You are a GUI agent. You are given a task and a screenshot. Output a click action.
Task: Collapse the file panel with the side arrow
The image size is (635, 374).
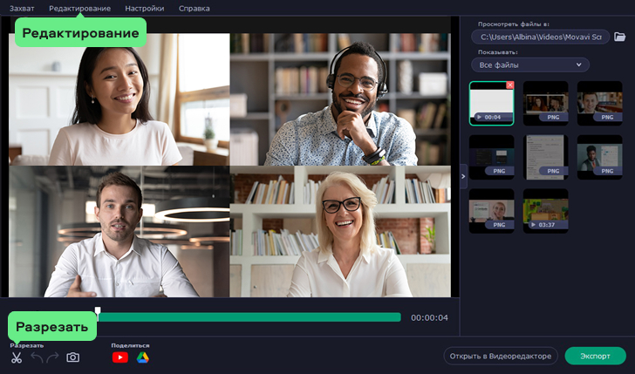click(463, 175)
